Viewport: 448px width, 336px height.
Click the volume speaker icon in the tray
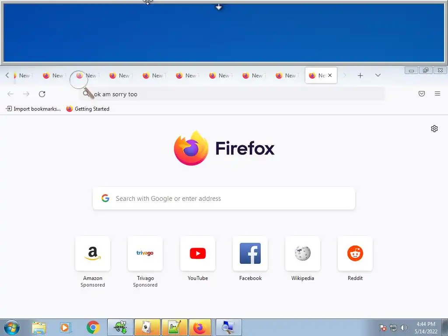coord(404,328)
